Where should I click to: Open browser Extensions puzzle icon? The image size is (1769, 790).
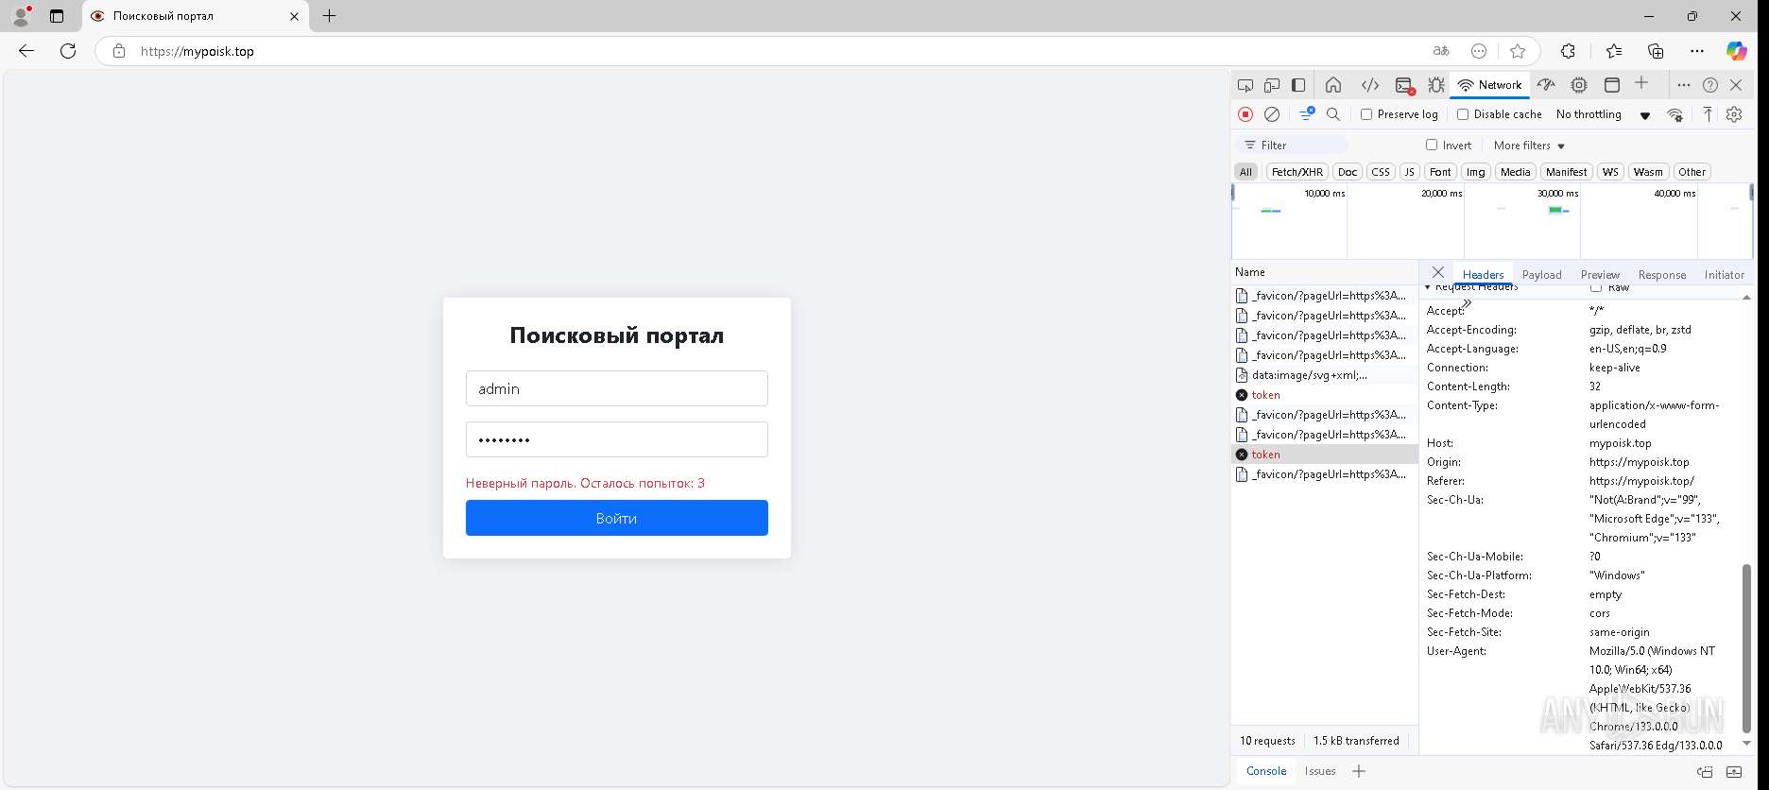[1569, 51]
